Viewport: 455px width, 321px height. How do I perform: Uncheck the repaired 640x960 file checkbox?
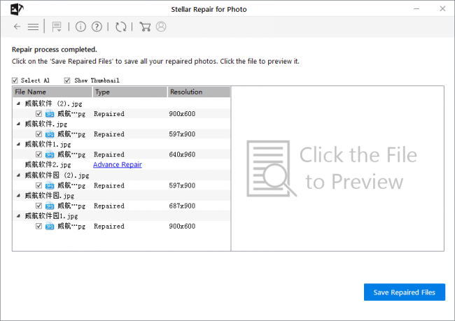pos(38,155)
